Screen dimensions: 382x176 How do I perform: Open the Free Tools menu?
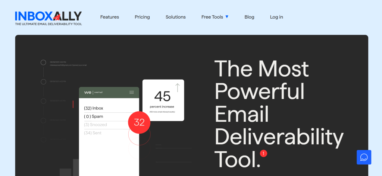[x=212, y=17]
